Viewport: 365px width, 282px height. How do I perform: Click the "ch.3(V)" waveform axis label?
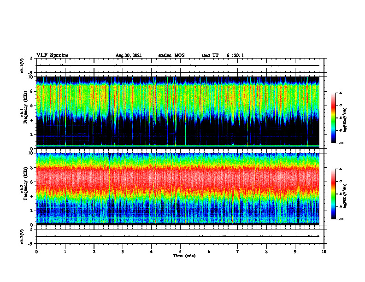click(x=22, y=236)
